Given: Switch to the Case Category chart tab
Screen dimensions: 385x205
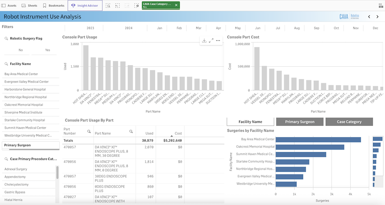Looking at the screenshot, I should tap(349, 122).
